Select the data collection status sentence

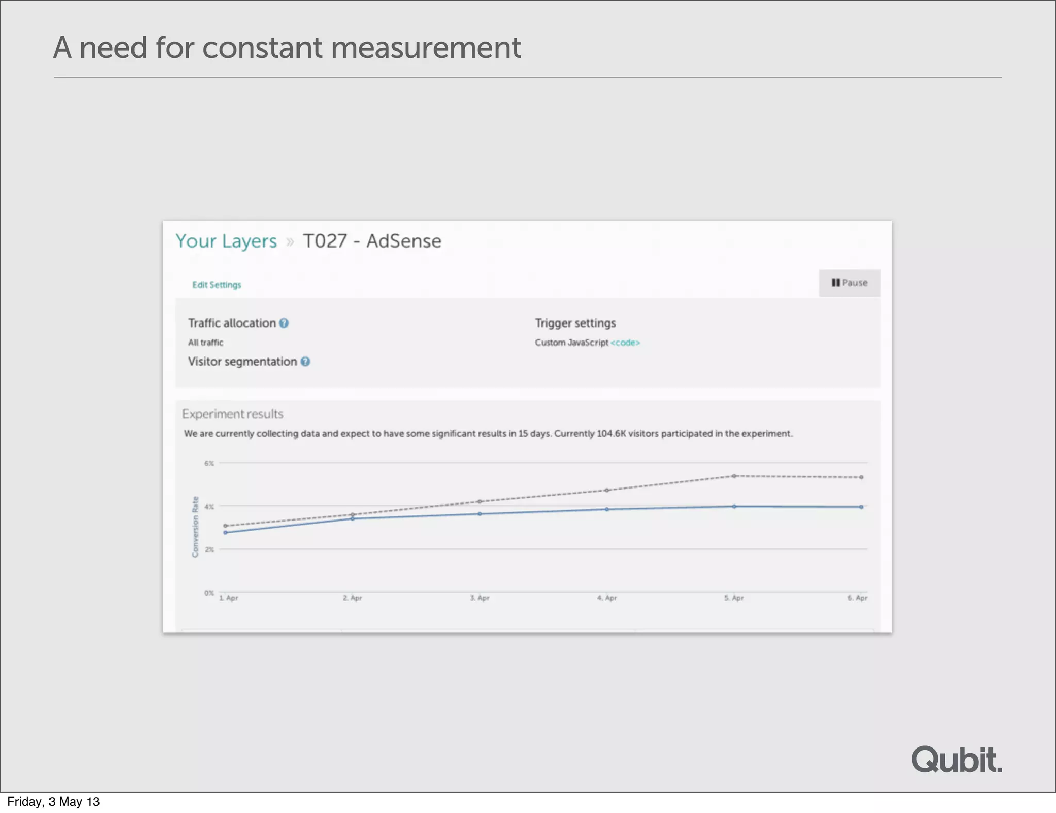[x=488, y=434]
